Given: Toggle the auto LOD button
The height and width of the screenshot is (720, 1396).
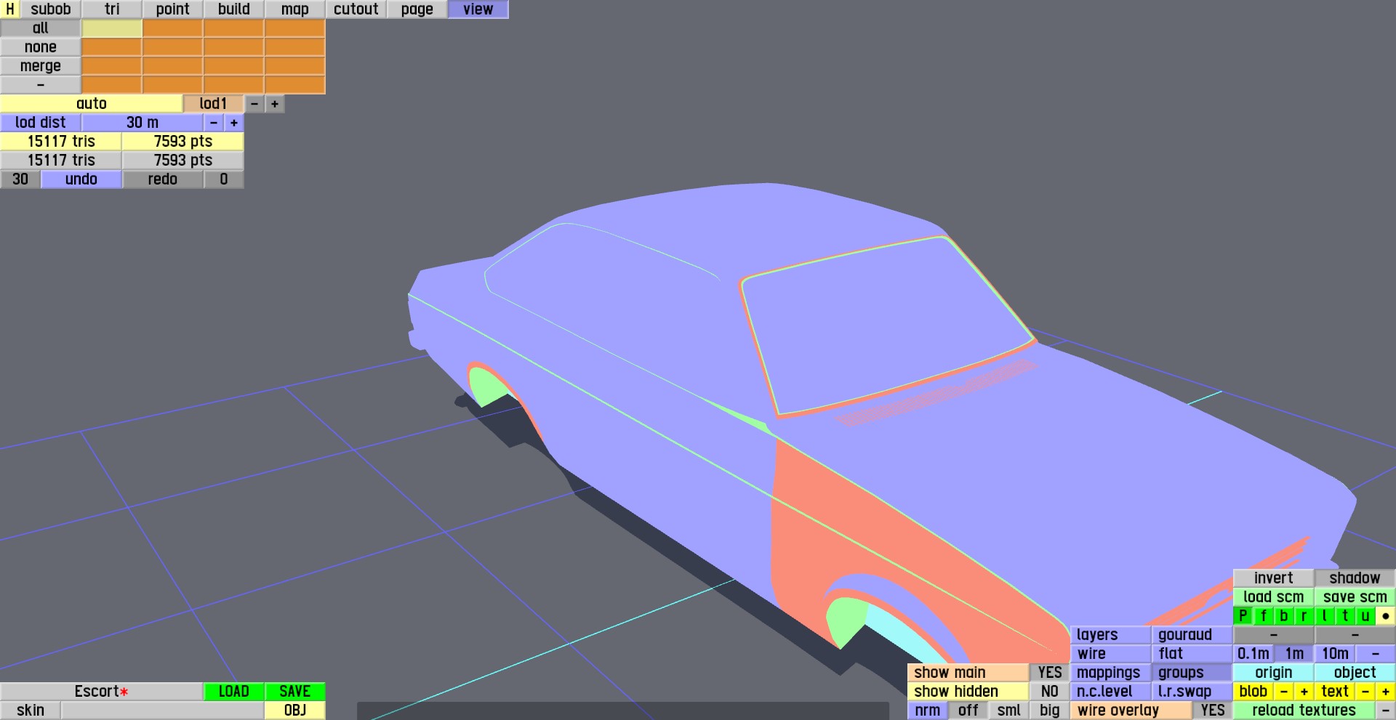Looking at the screenshot, I should [92, 104].
